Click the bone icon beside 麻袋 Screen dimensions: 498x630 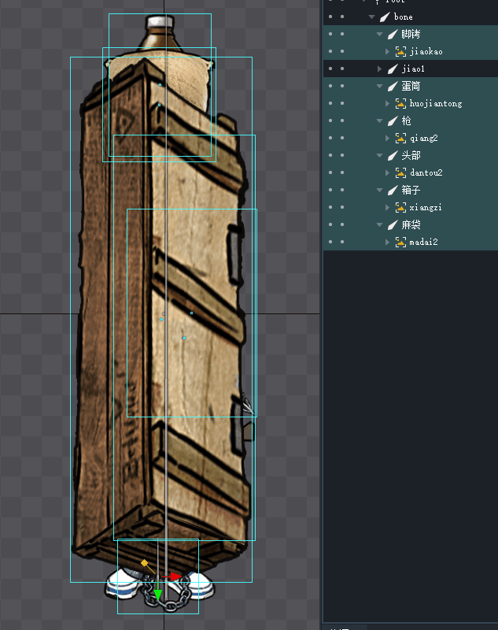click(x=393, y=225)
